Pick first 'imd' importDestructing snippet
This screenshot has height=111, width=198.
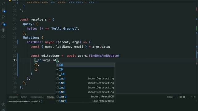(x=85, y=78)
